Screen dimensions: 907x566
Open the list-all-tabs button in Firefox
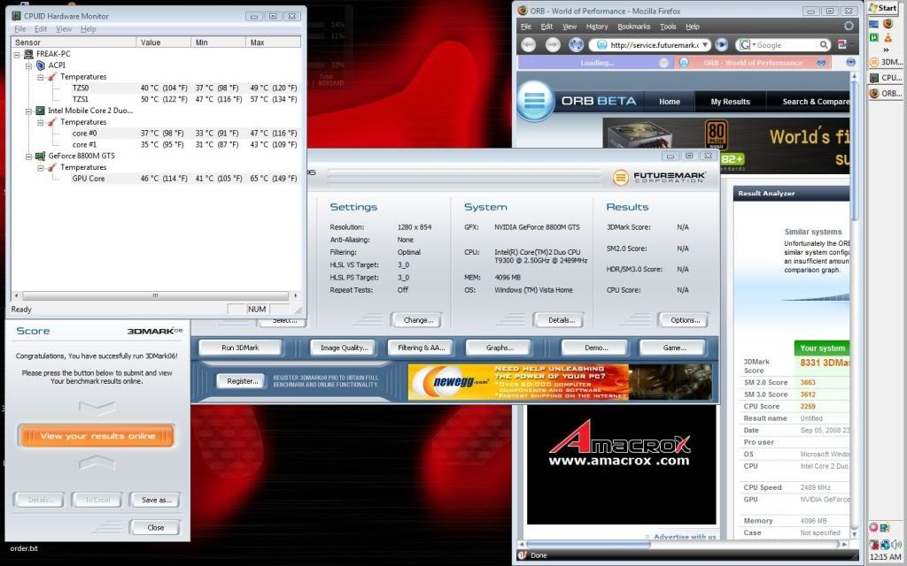850,62
